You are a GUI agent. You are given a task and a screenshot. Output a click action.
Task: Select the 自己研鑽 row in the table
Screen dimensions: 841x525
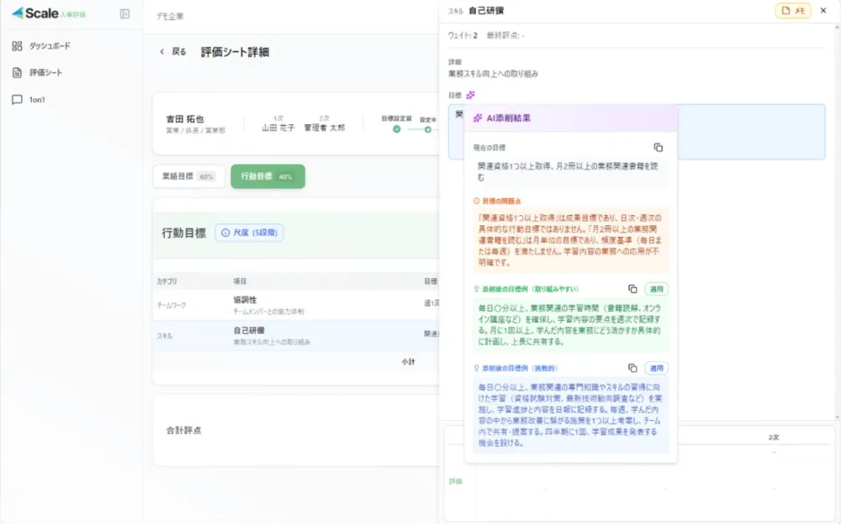pyautogui.click(x=296, y=336)
